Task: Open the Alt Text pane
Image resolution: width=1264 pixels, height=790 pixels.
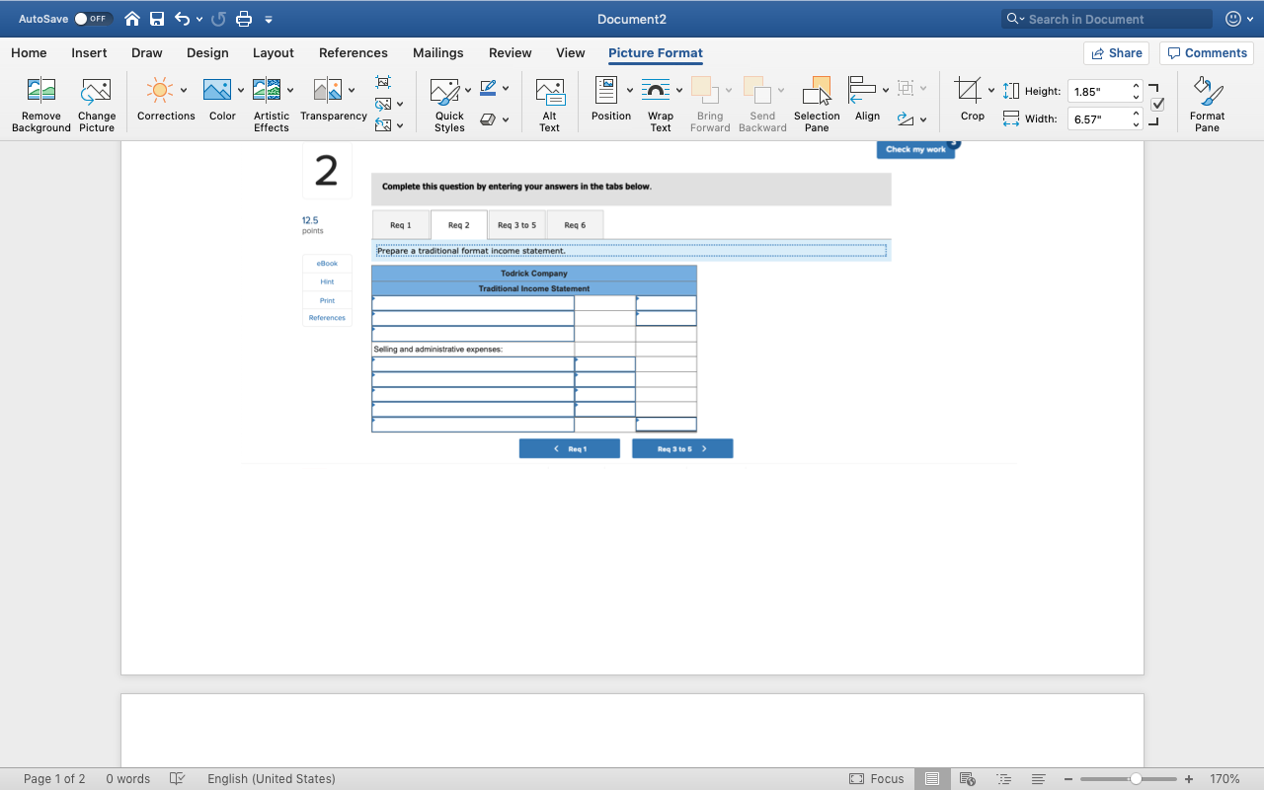Action: (x=549, y=102)
